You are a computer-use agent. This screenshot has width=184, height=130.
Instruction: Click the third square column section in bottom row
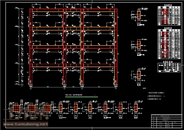pos(46,108)
